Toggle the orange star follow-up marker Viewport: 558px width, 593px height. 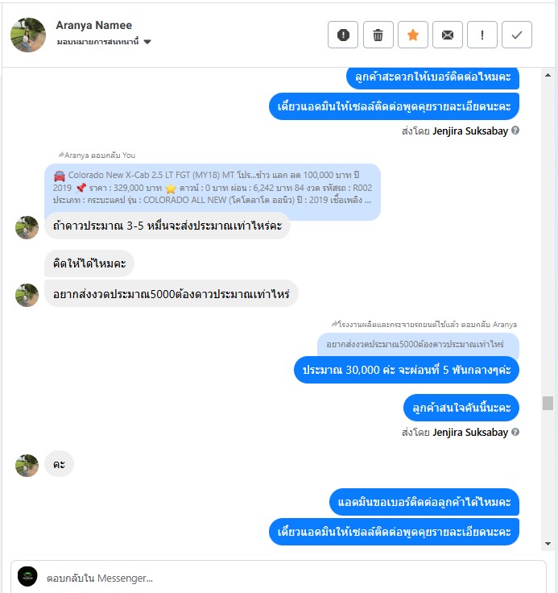(x=413, y=35)
